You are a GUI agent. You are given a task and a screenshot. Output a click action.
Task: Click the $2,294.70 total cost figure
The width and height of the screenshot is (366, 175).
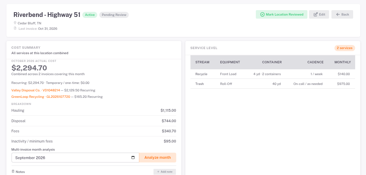tap(29, 68)
